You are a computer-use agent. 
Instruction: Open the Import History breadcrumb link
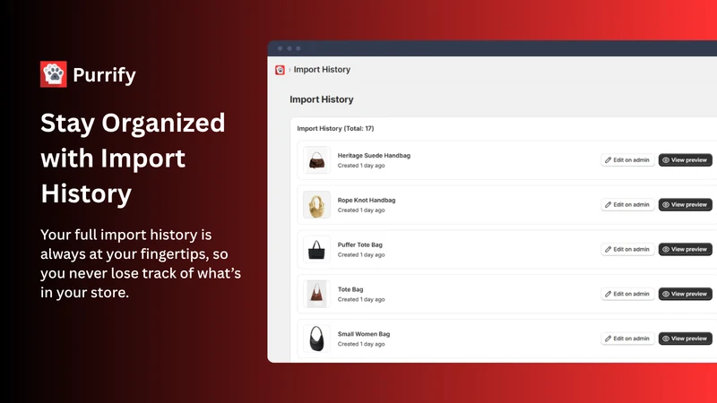coord(322,70)
